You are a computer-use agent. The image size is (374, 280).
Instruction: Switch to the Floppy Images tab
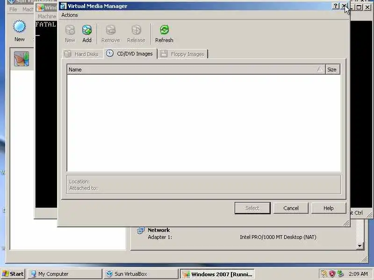183,54
